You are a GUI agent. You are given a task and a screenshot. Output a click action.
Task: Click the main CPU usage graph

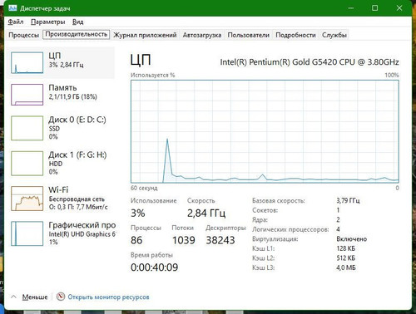[265, 131]
